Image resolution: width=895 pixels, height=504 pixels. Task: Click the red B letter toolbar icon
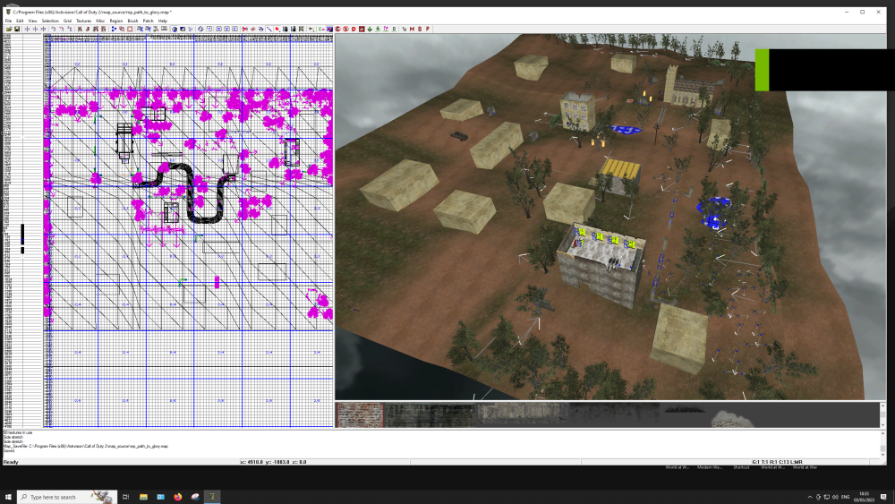coord(420,29)
